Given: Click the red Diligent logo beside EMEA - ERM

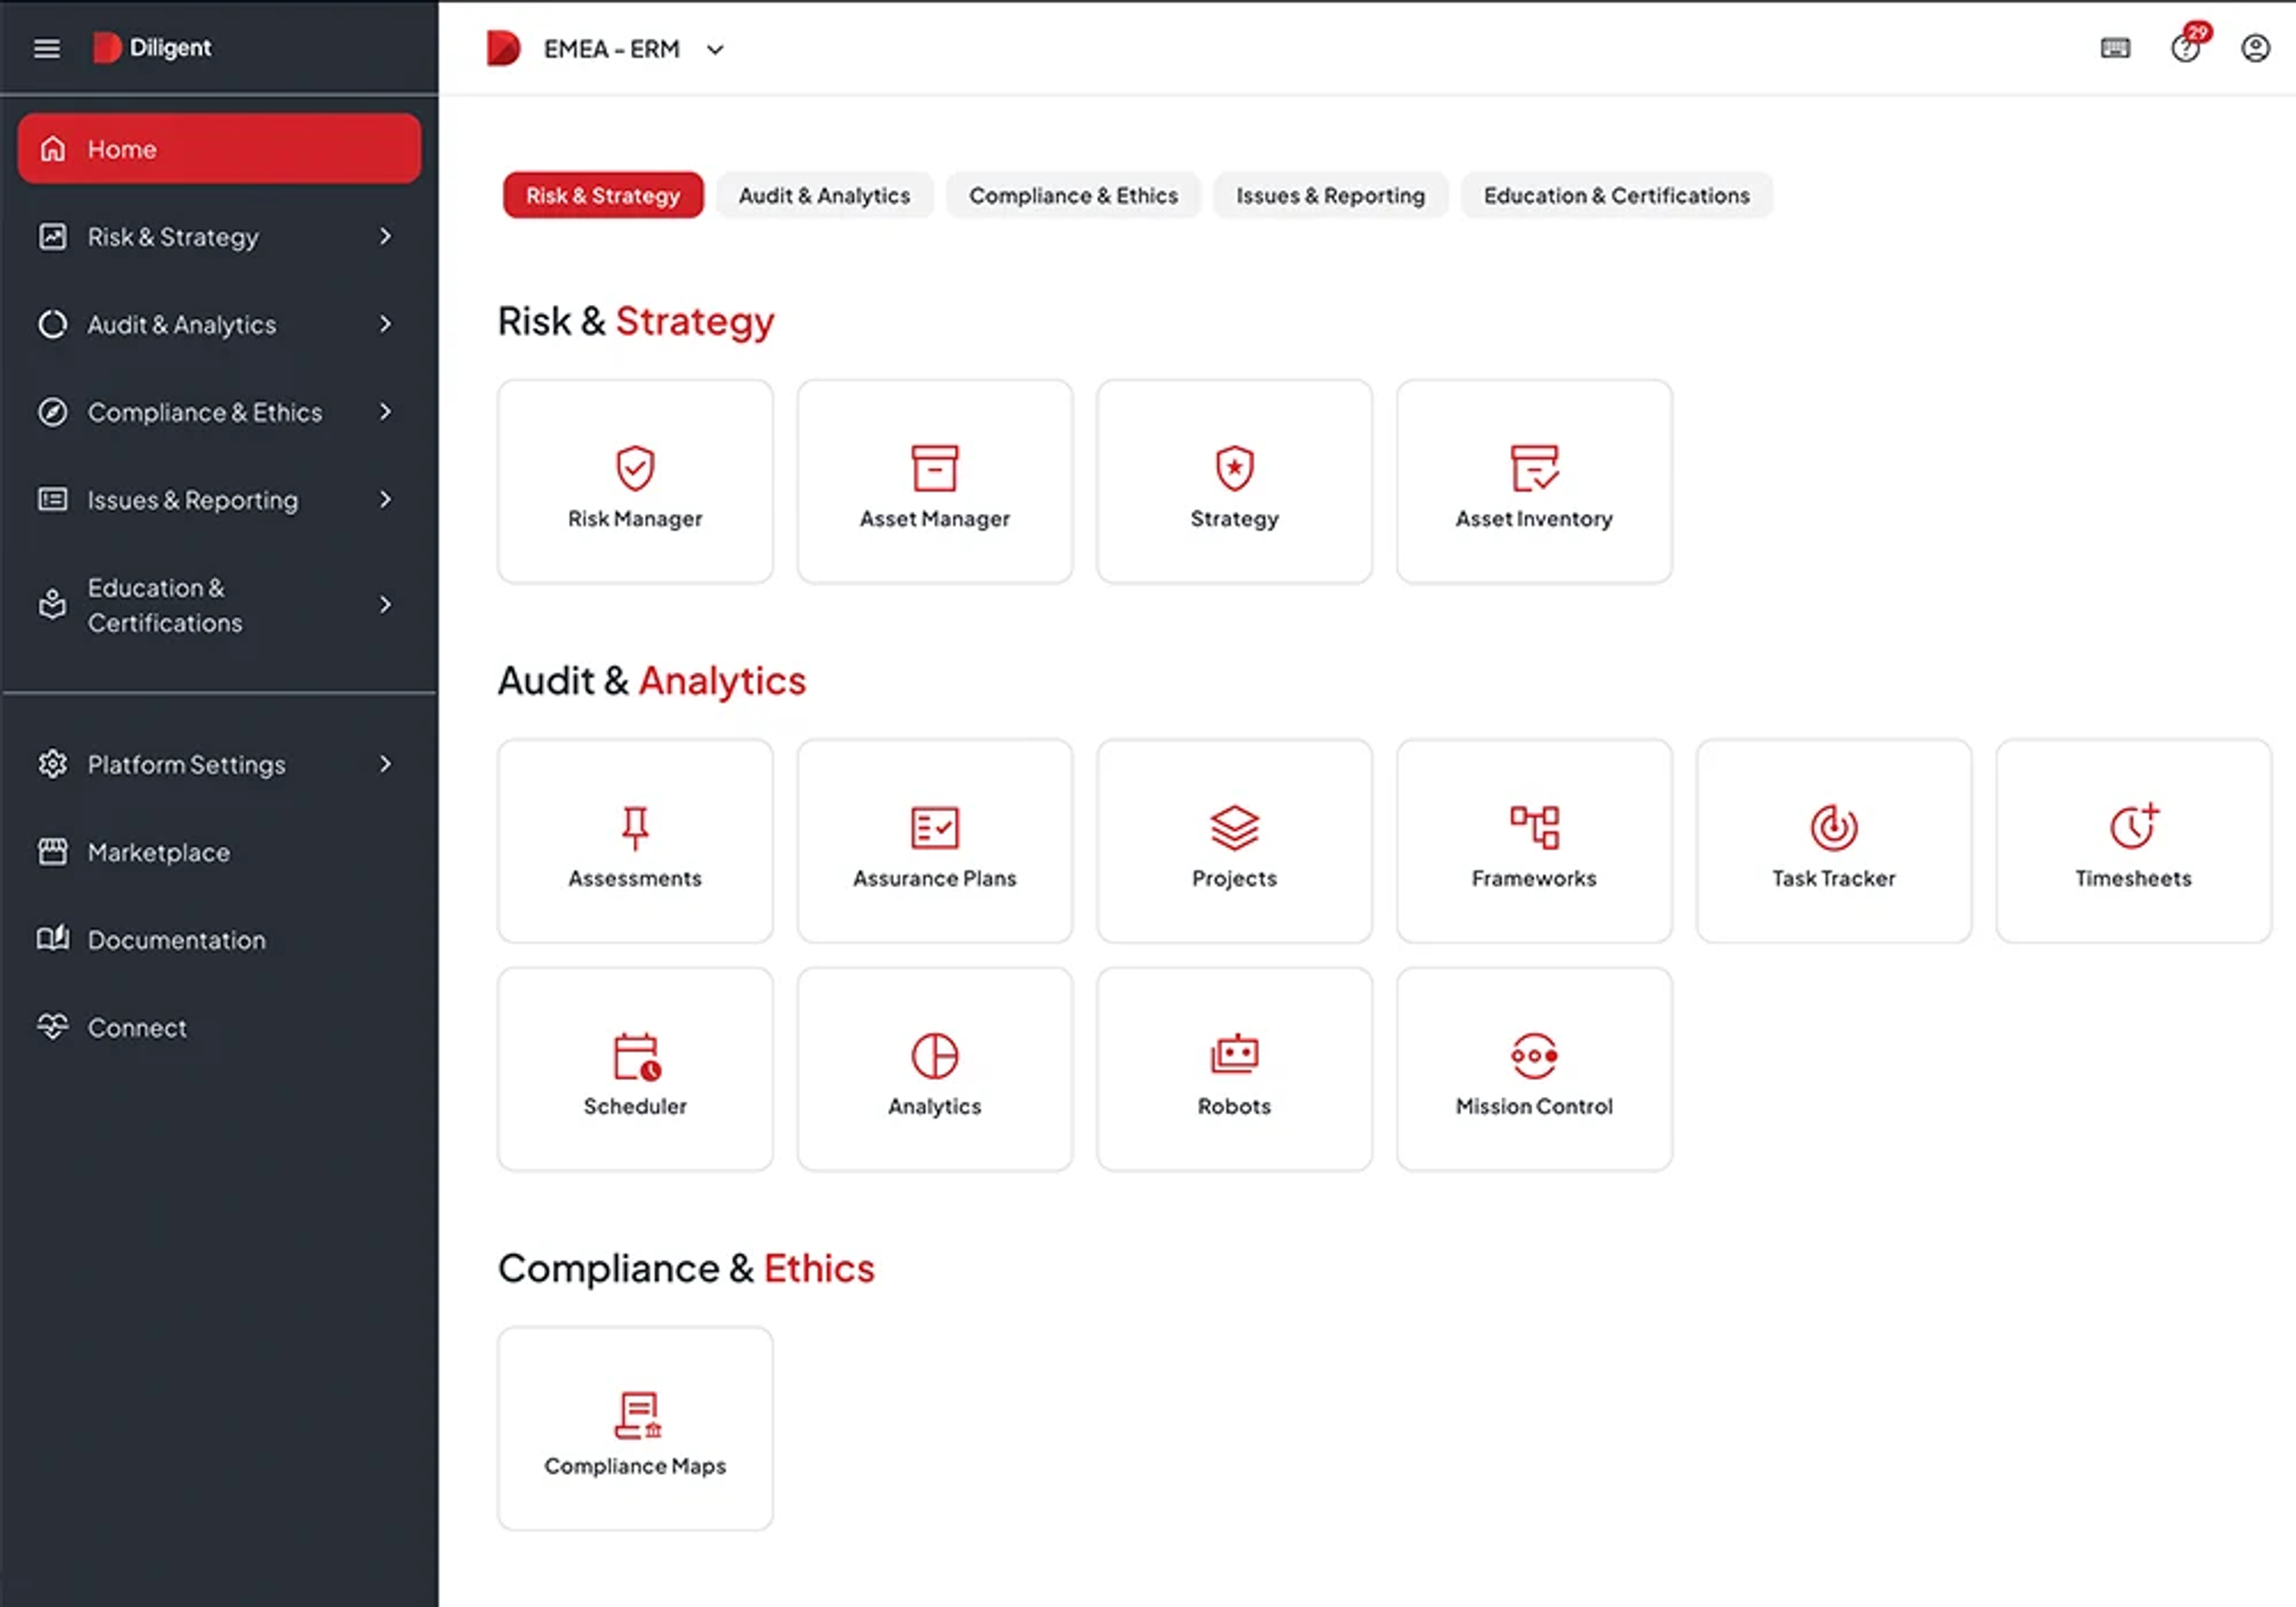Looking at the screenshot, I should click(x=503, y=48).
